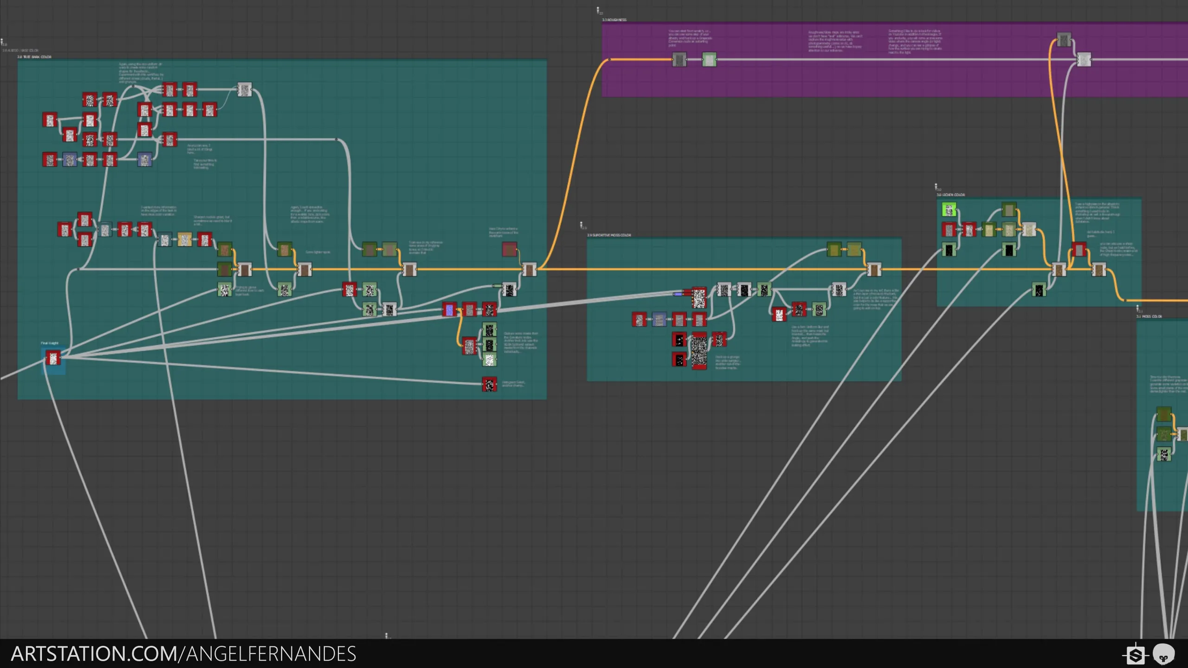Click last blend node at Tree Bark frame's right edge

pos(529,269)
